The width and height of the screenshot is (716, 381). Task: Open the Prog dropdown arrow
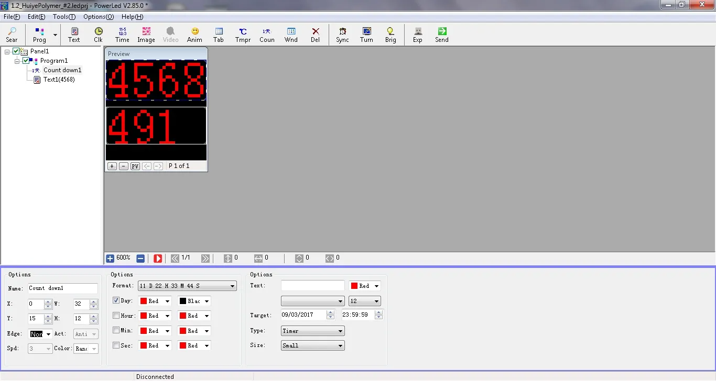[x=55, y=35]
